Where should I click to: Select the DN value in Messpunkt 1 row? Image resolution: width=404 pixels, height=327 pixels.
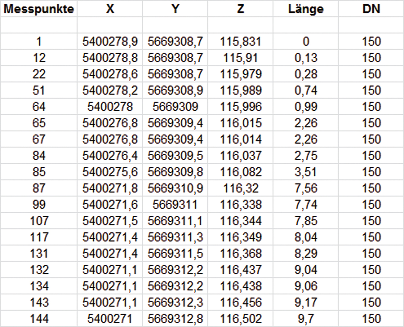[x=371, y=42]
